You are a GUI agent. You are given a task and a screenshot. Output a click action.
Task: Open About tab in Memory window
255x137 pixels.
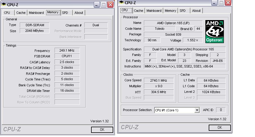(79, 13)
